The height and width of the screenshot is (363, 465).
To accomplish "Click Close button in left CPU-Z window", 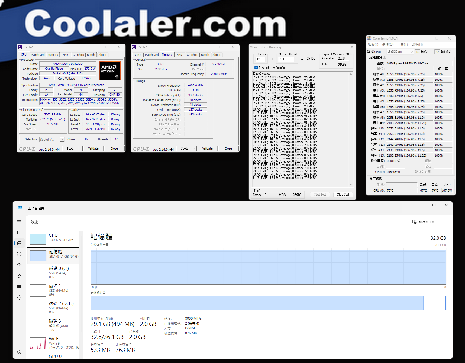I will tap(114, 148).
